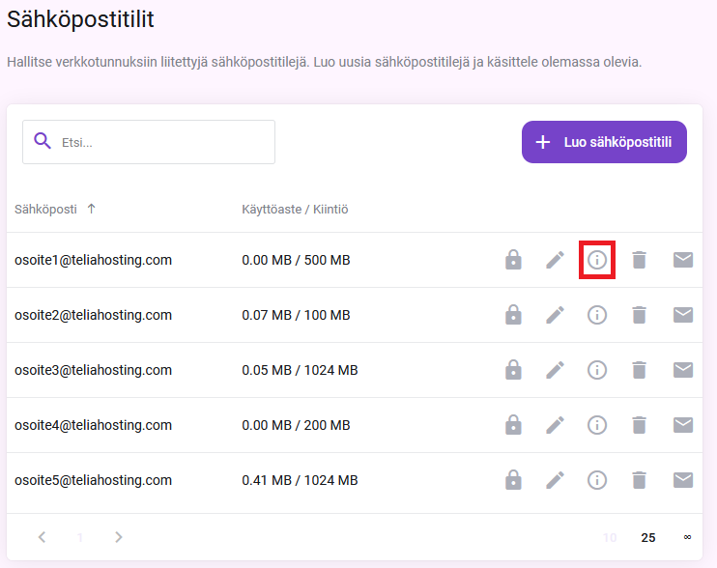Edit osoite4@teliahosting.com with the pencil icon
This screenshot has height=568, width=717.
555,425
